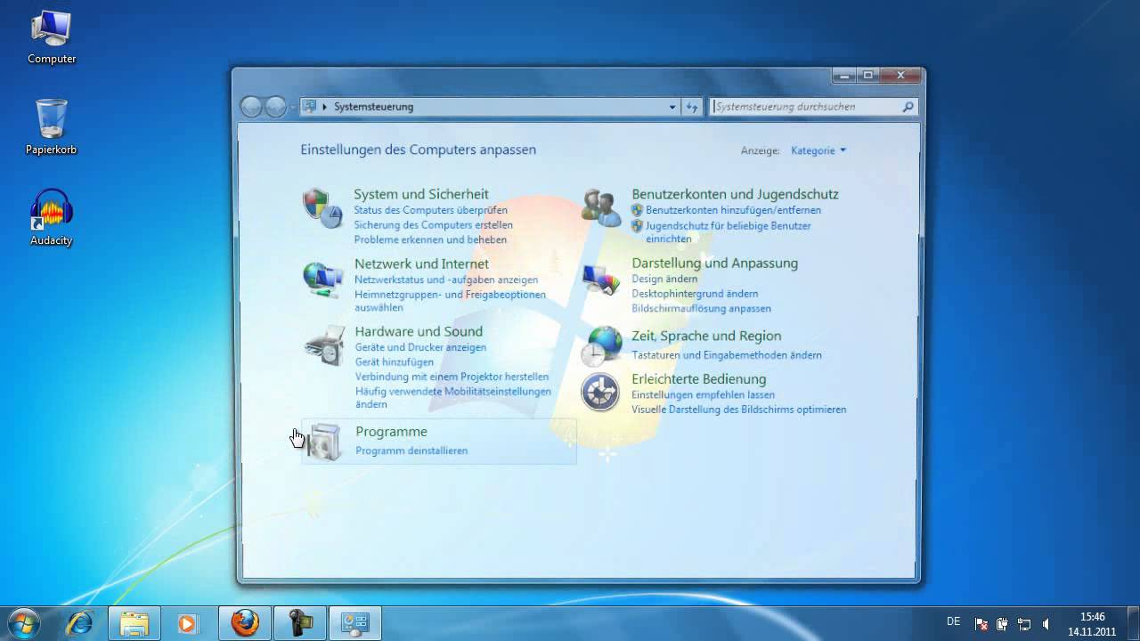Open the Anzeige Kategorie dropdown
The image size is (1140, 641).
[x=818, y=150]
